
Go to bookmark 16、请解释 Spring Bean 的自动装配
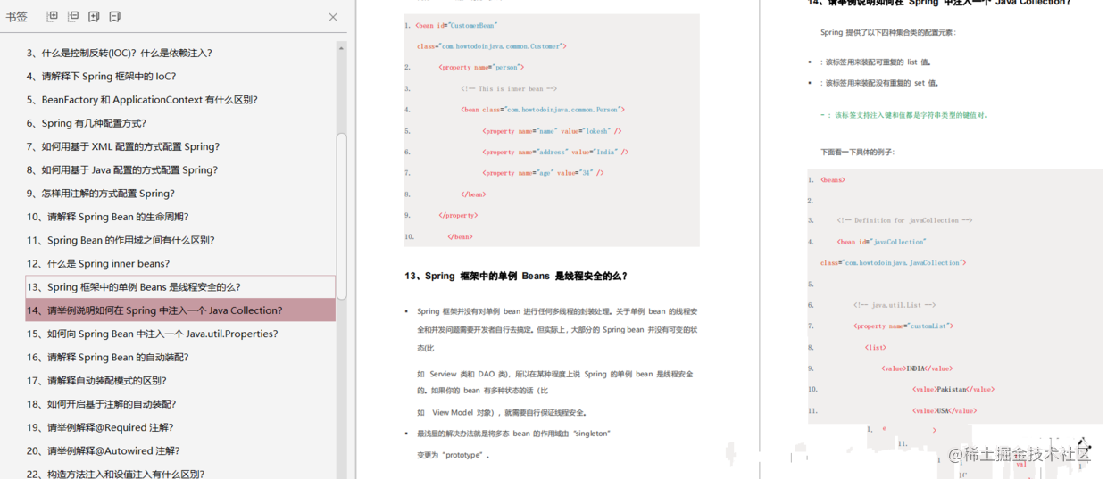point(110,357)
